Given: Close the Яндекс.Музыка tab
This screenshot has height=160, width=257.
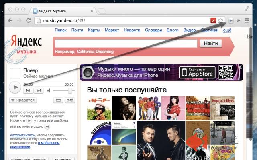Looking at the screenshot, I should click(x=92, y=11).
